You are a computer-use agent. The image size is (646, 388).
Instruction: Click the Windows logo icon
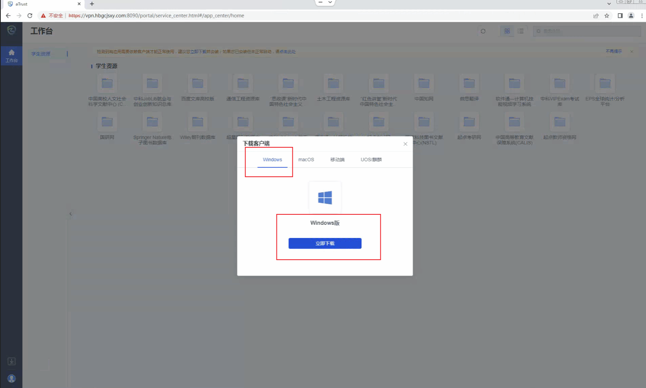tap(325, 198)
